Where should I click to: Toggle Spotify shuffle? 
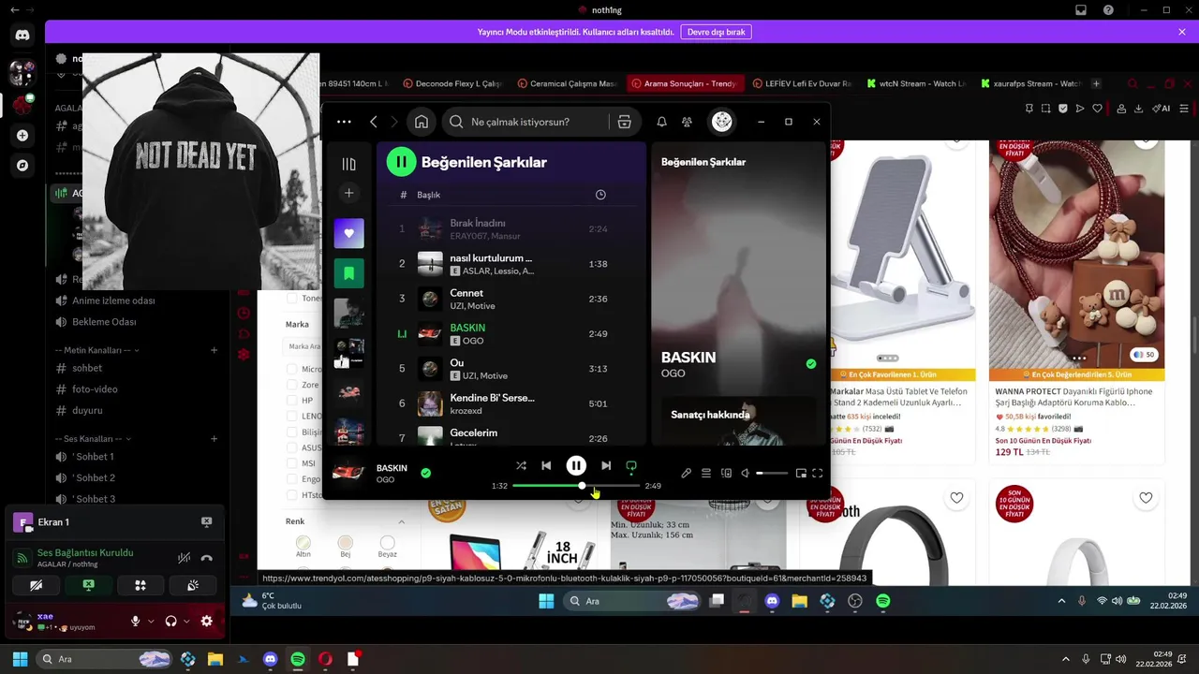point(521,465)
